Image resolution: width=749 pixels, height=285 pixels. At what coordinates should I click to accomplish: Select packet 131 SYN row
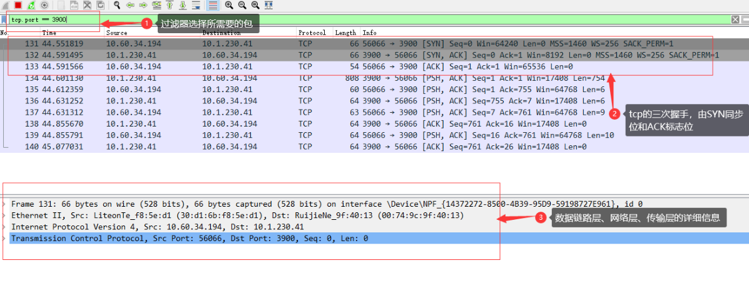[x=374, y=43]
